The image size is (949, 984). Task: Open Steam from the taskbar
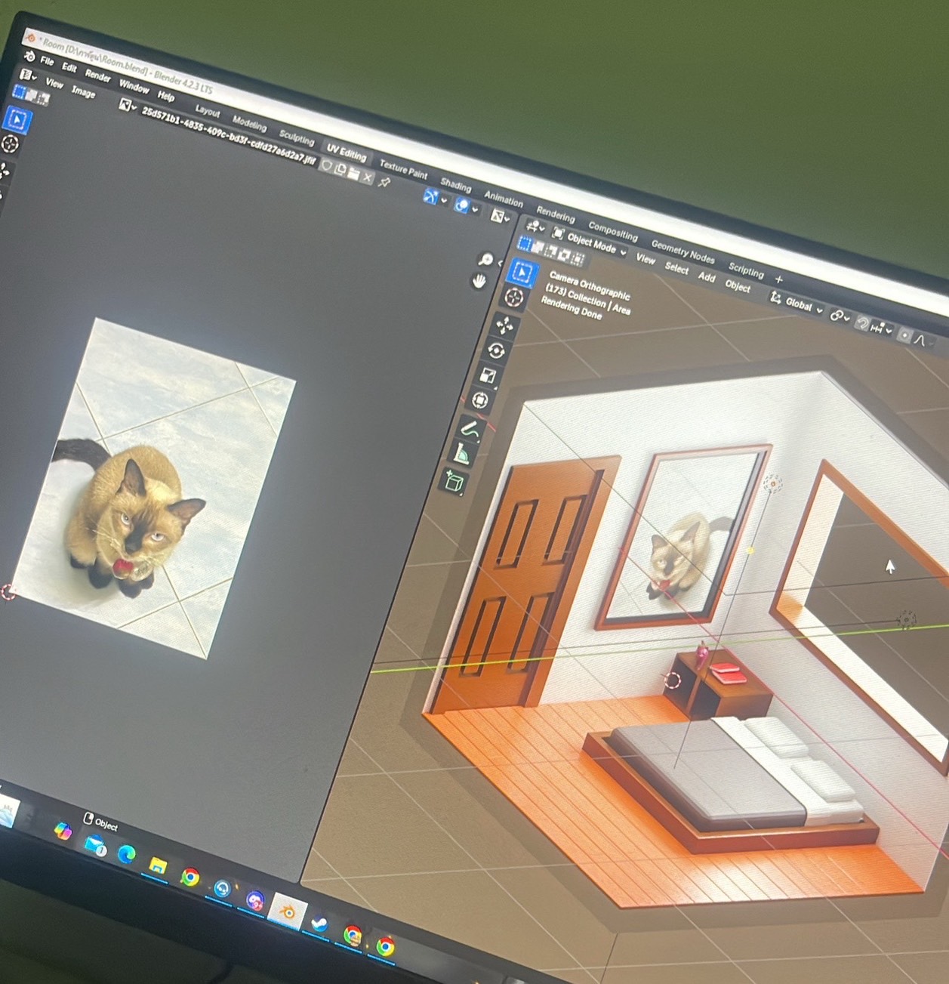pyautogui.click(x=319, y=924)
